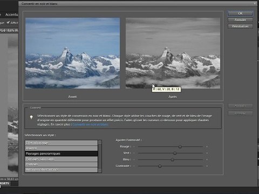This screenshot has width=259, height=194.
Task: Click the plus icon of Contraste slider
Action: pos(207,166)
